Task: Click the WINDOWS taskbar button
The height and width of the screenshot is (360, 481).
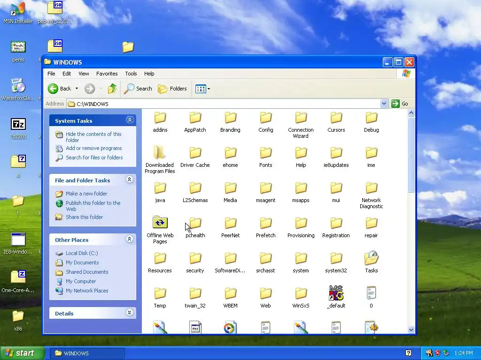Action: click(87, 353)
